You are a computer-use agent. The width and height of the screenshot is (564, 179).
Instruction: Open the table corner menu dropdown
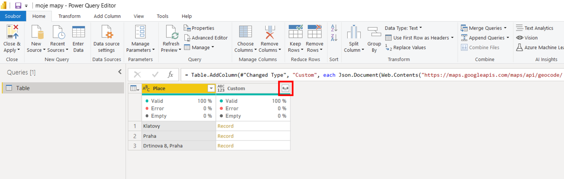(x=135, y=88)
